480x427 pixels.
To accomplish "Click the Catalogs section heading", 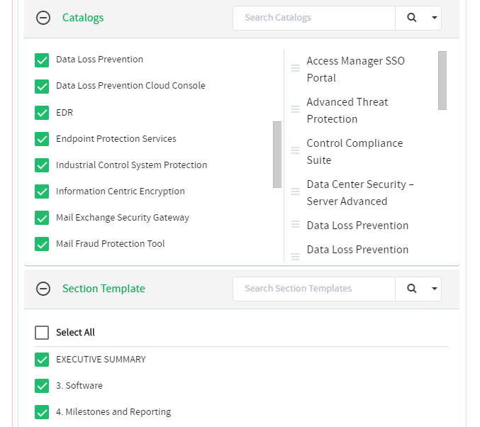I will (83, 18).
